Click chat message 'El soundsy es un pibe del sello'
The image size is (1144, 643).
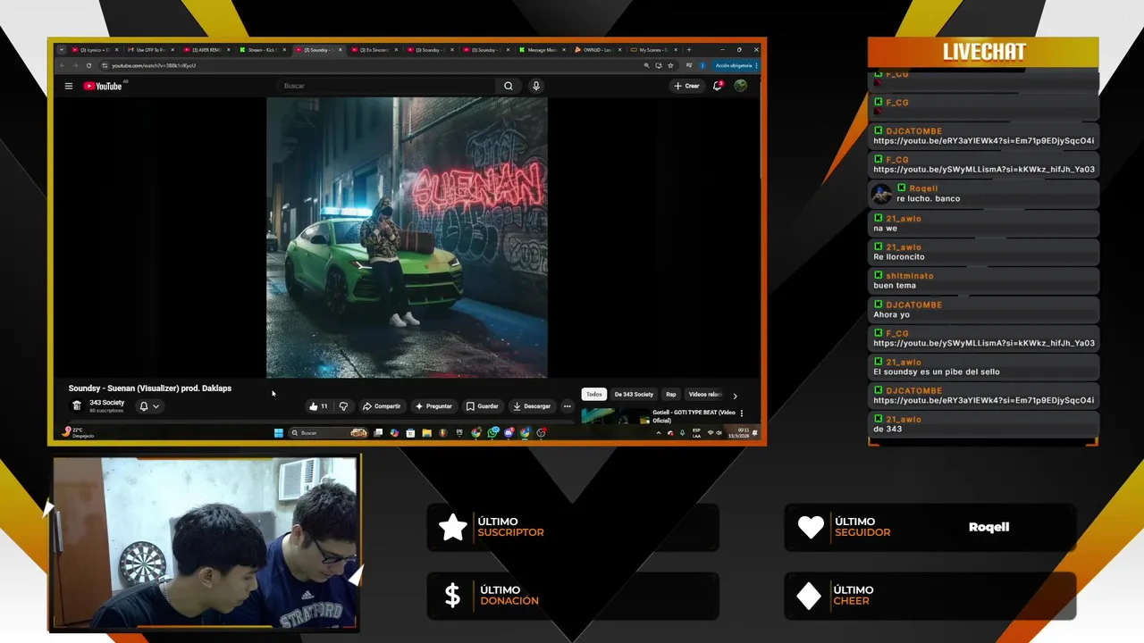point(937,372)
